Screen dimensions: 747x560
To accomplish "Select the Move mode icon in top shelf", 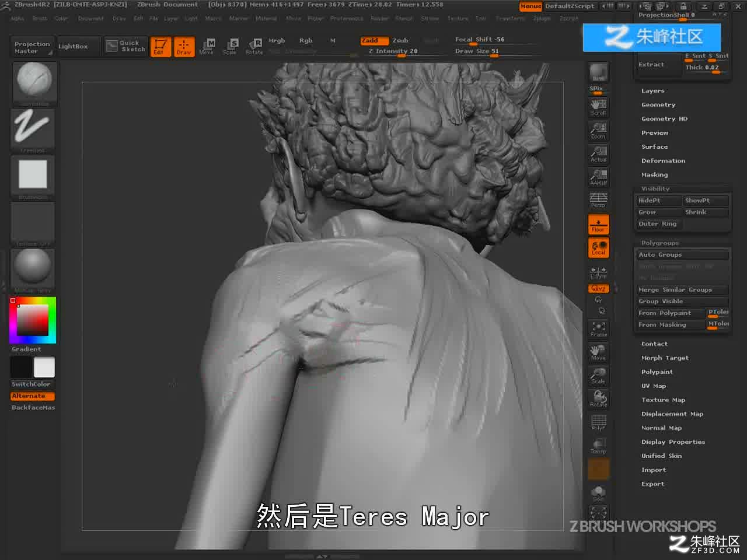I will [207, 46].
